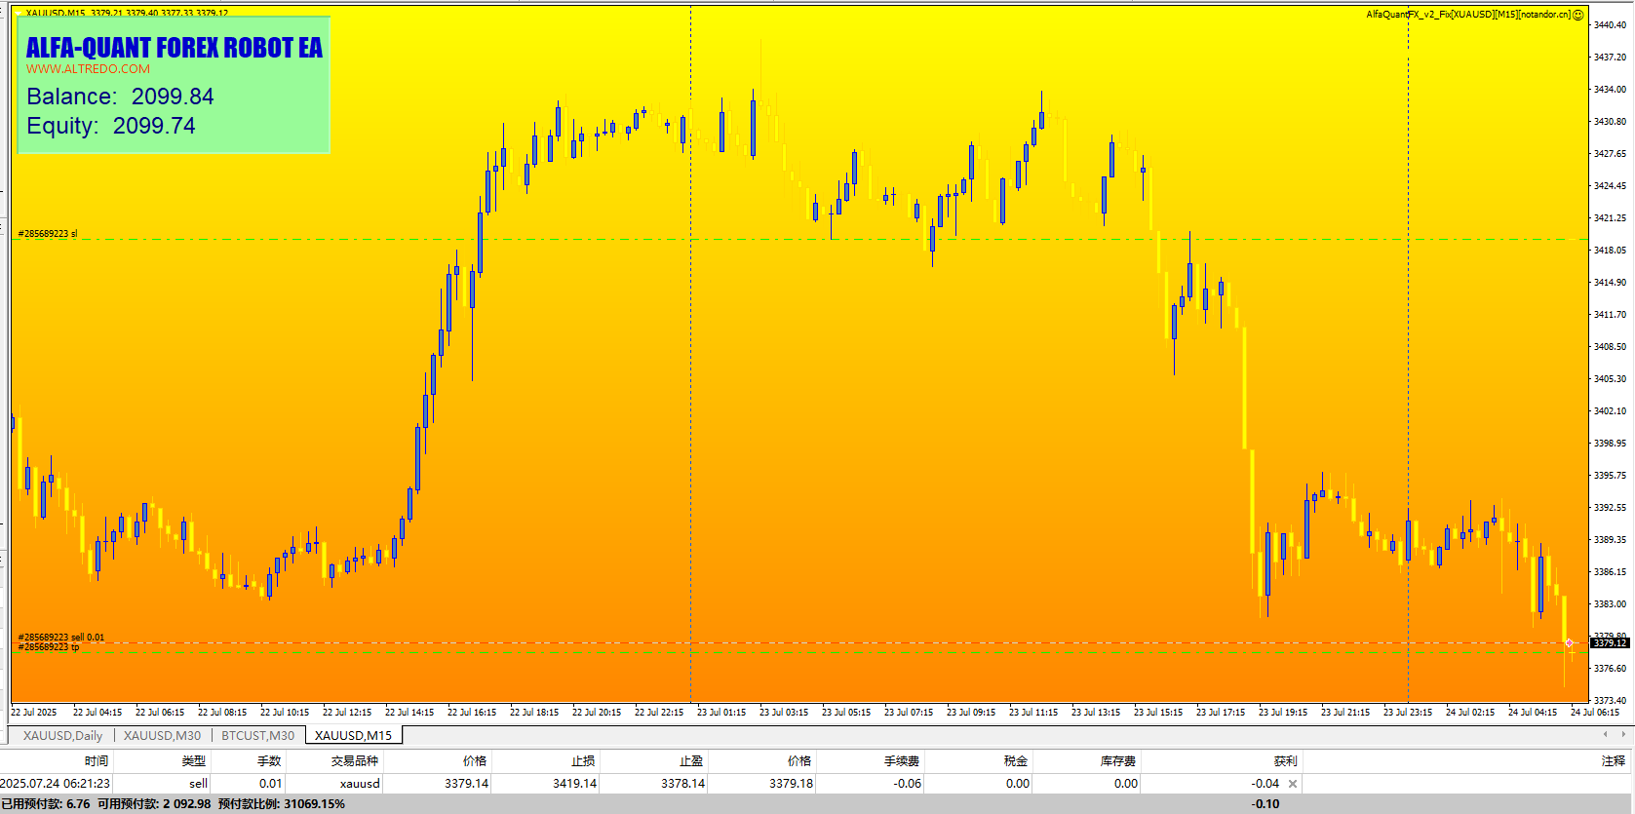The width and height of the screenshot is (1635, 814).
Task: Click the current price tag 3379.12 on price axis
Action: point(1610,643)
